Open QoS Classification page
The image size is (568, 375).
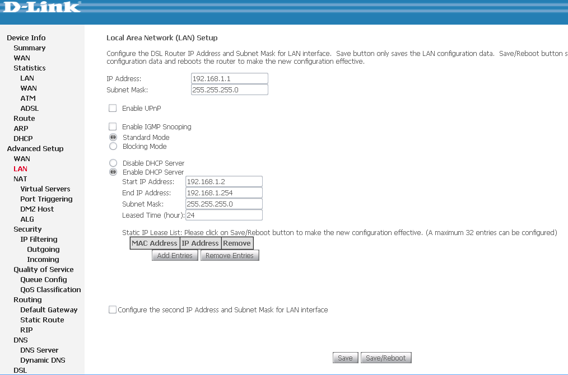point(51,289)
